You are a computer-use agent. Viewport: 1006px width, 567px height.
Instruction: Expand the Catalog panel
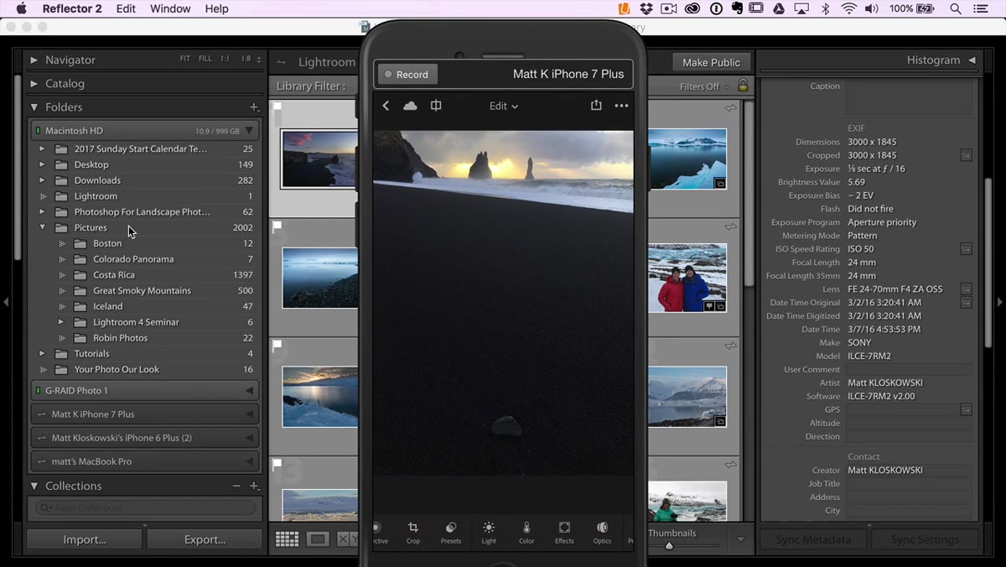(x=34, y=84)
